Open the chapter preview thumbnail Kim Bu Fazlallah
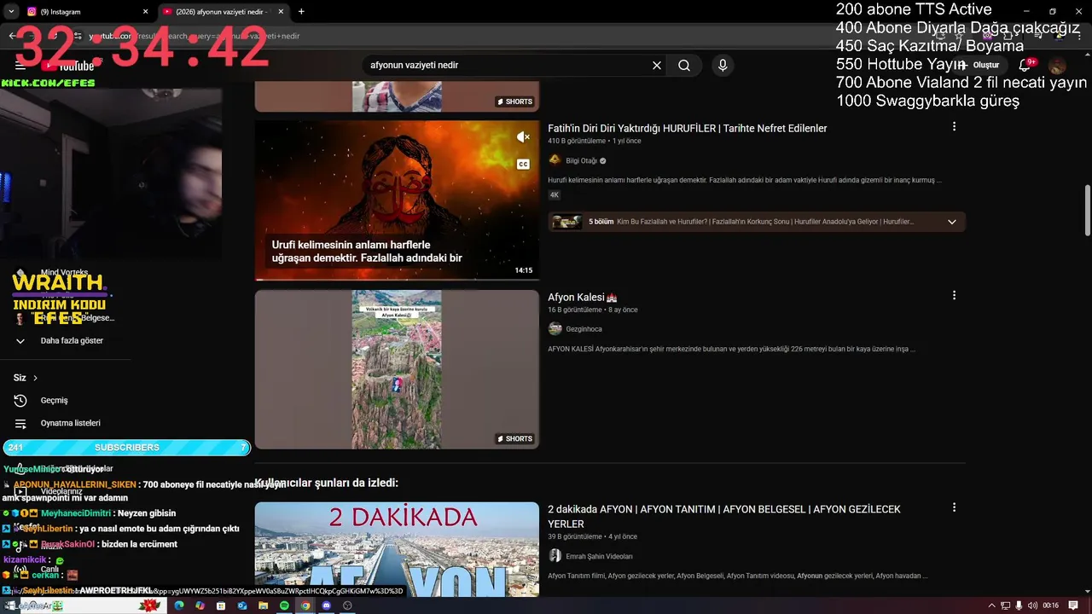The width and height of the screenshot is (1092, 614). pyautogui.click(x=566, y=222)
